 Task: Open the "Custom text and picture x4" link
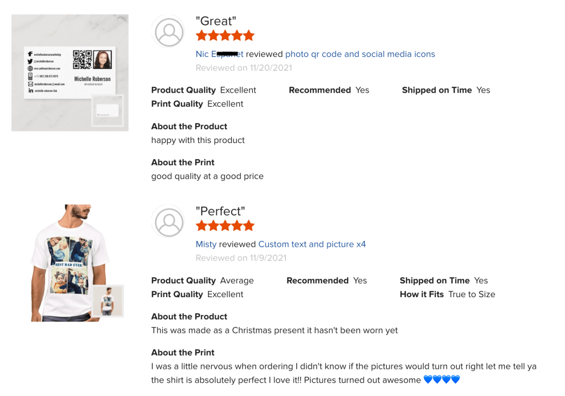pyautogui.click(x=312, y=244)
